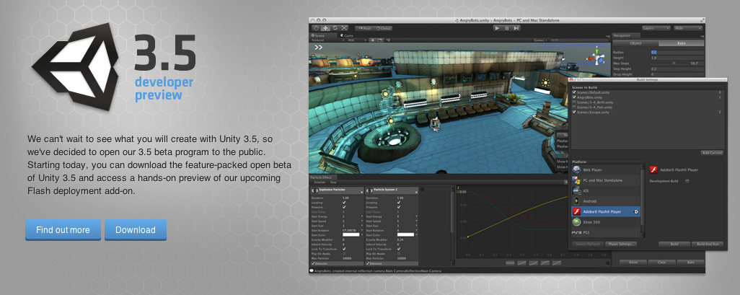Click the Stop button in Particle Effect
The image size is (740, 295).
click(x=333, y=182)
